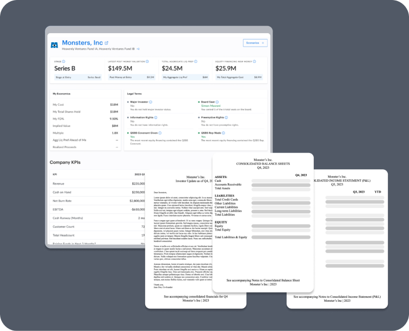
Task: Click the info icon next to Latest Post Money Valuation
Action: (147, 62)
